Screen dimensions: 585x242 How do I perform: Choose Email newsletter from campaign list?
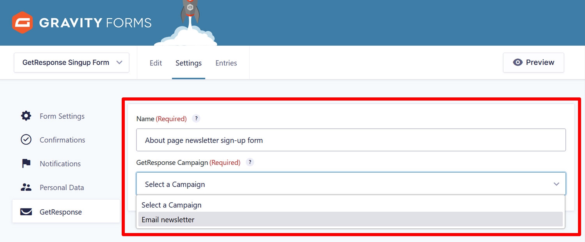351,219
